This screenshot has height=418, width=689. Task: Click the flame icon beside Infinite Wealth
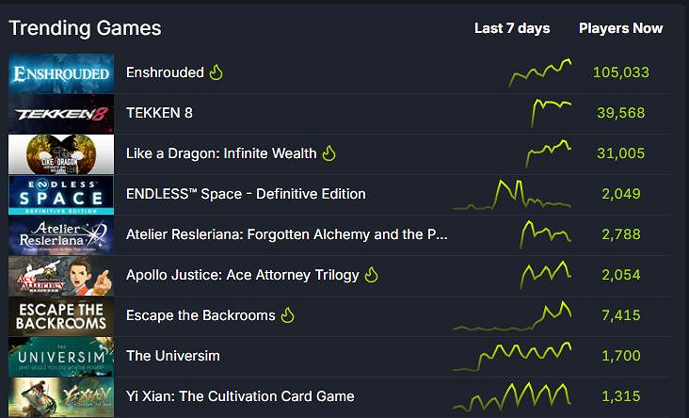pos(328,153)
